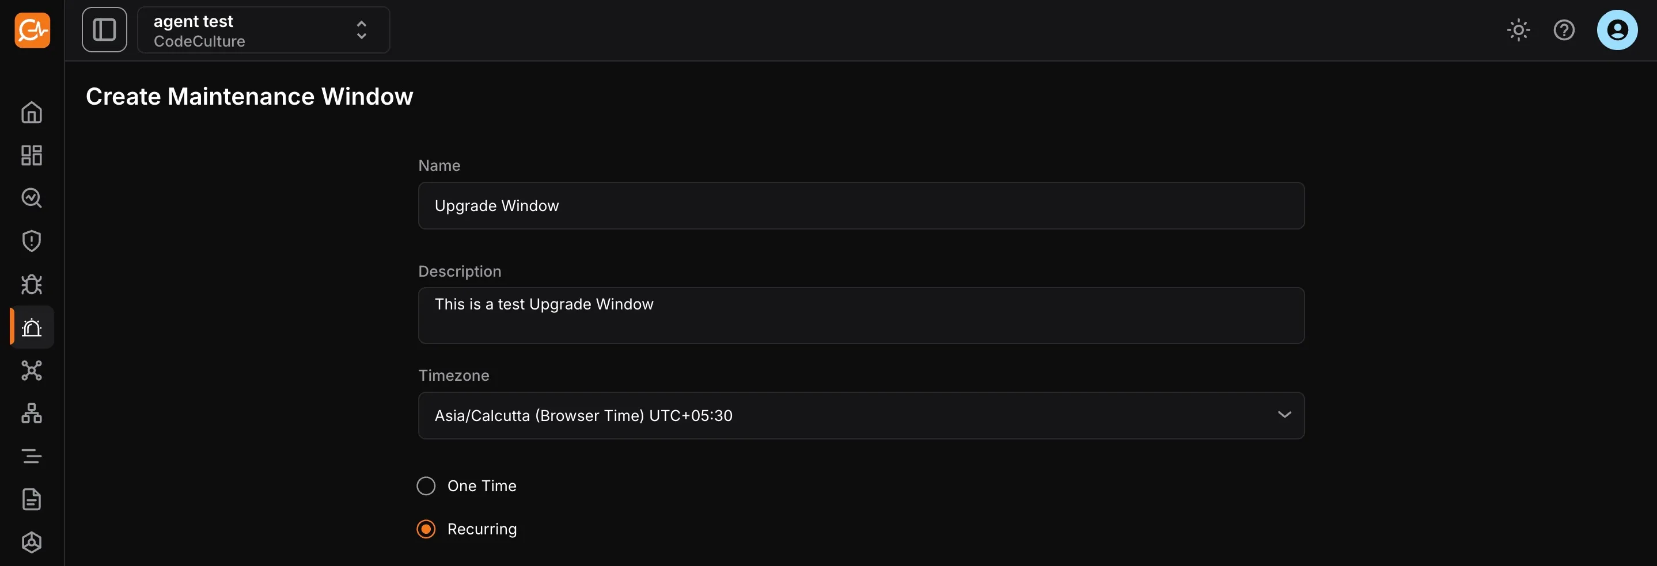Open the network graph nodes icon
1657x566 pixels.
pos(32,370)
